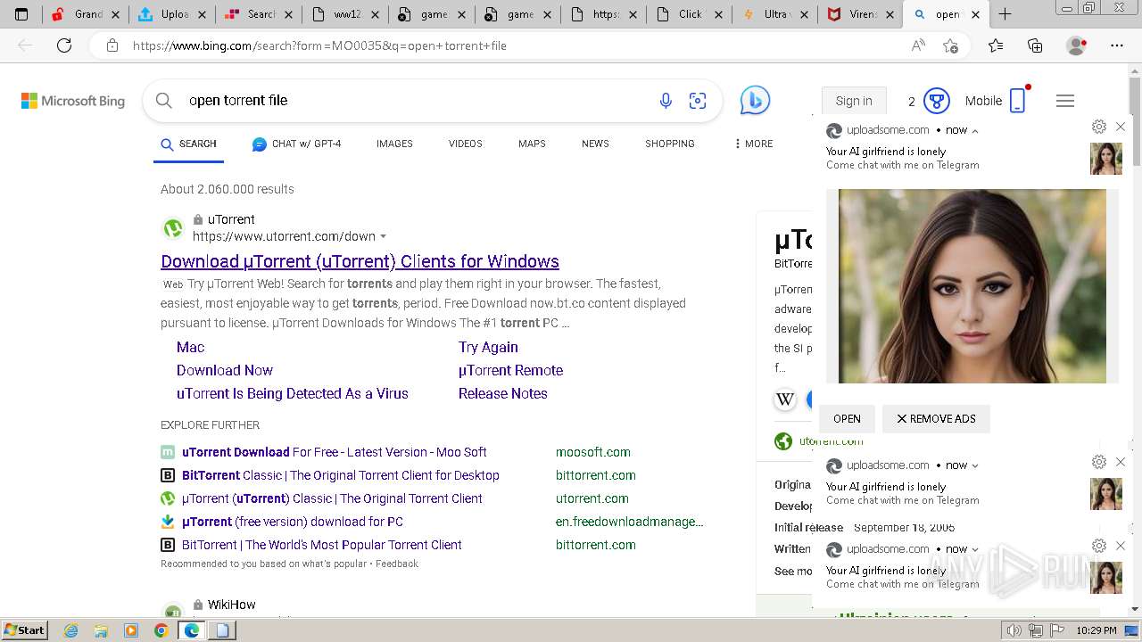The image size is (1142, 642).
Task: Click the Microsoft Bing logo
Action: point(73,101)
